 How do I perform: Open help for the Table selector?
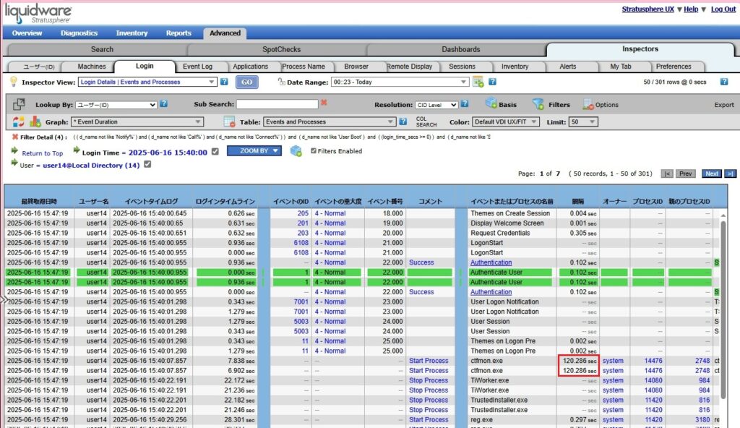coord(403,121)
